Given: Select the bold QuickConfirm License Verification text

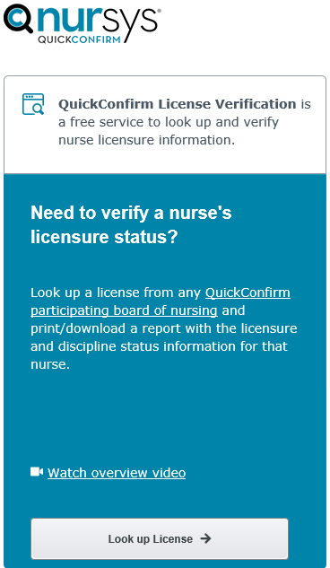Looking at the screenshot, I should [178, 104].
